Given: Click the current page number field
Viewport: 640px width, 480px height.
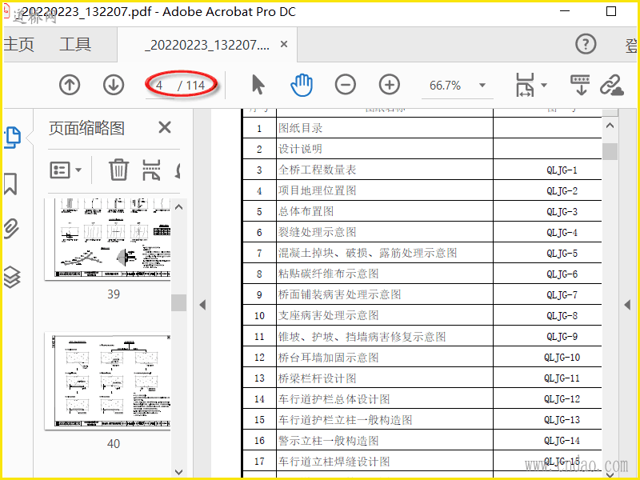Looking at the screenshot, I should [x=159, y=86].
